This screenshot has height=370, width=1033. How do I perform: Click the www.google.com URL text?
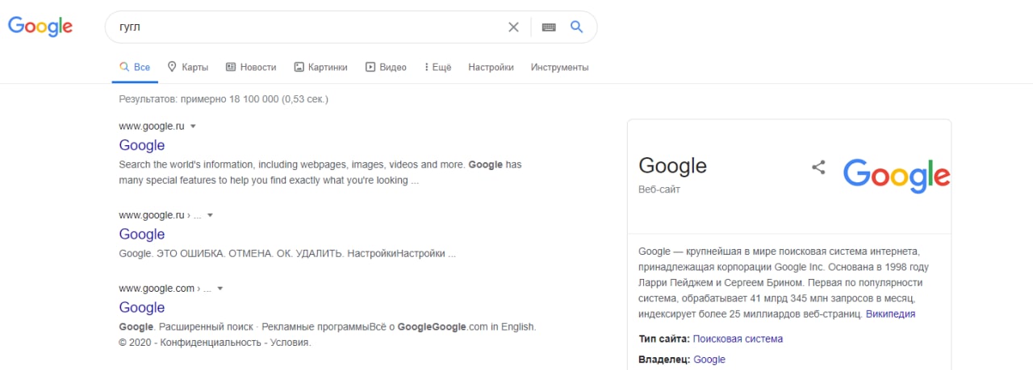[x=157, y=289]
